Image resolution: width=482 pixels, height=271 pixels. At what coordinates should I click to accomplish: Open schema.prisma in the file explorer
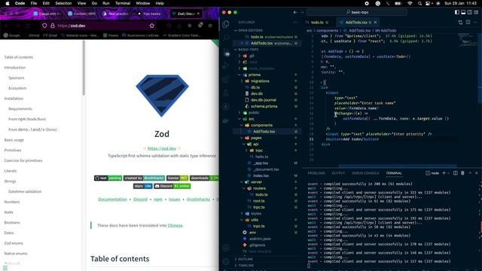tap(264, 106)
